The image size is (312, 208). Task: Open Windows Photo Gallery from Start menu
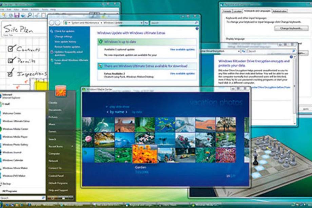[15, 145]
